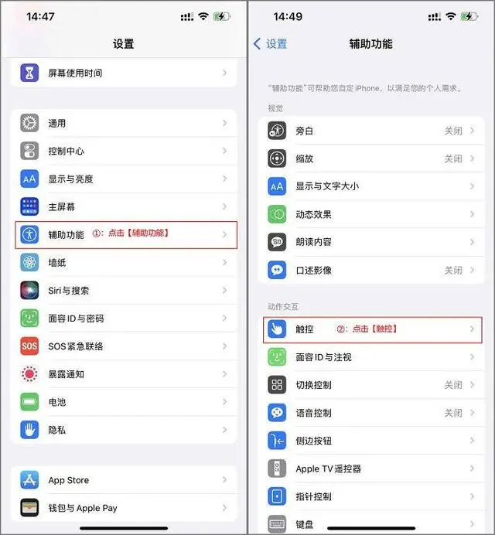The width and height of the screenshot is (495, 535).
Task: Tap the Siri与搜索 icon
Action: click(x=29, y=291)
